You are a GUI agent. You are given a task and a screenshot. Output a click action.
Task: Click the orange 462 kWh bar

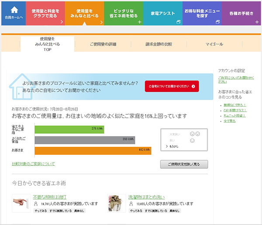pos(93,151)
